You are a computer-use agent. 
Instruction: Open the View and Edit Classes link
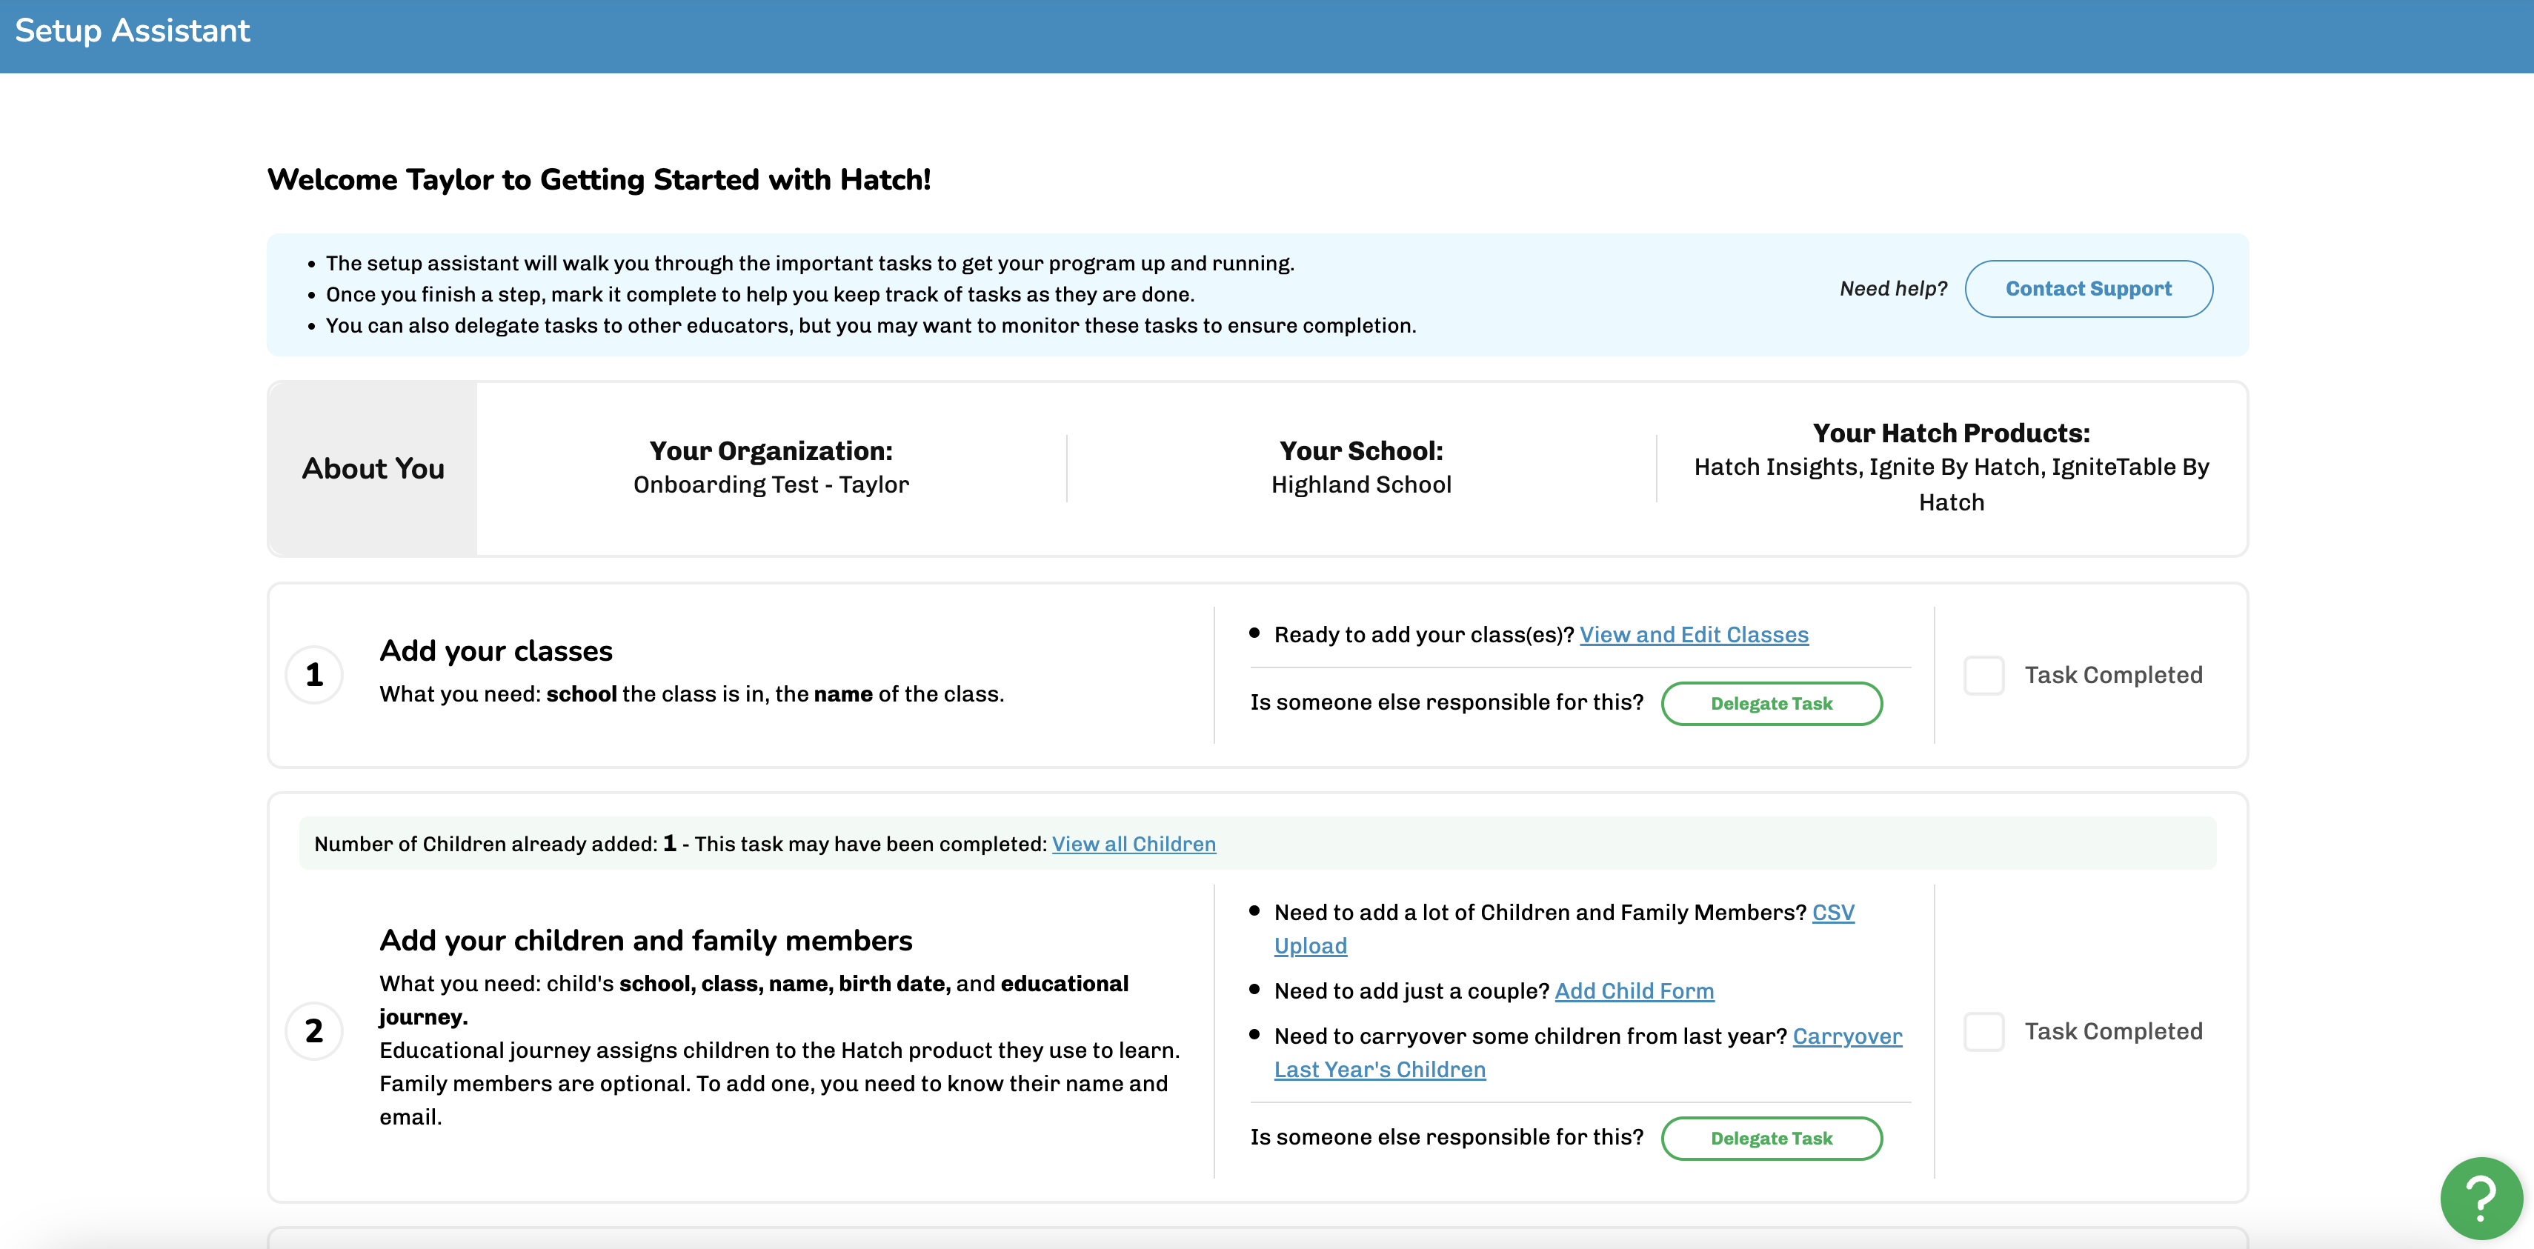pyautogui.click(x=1694, y=634)
